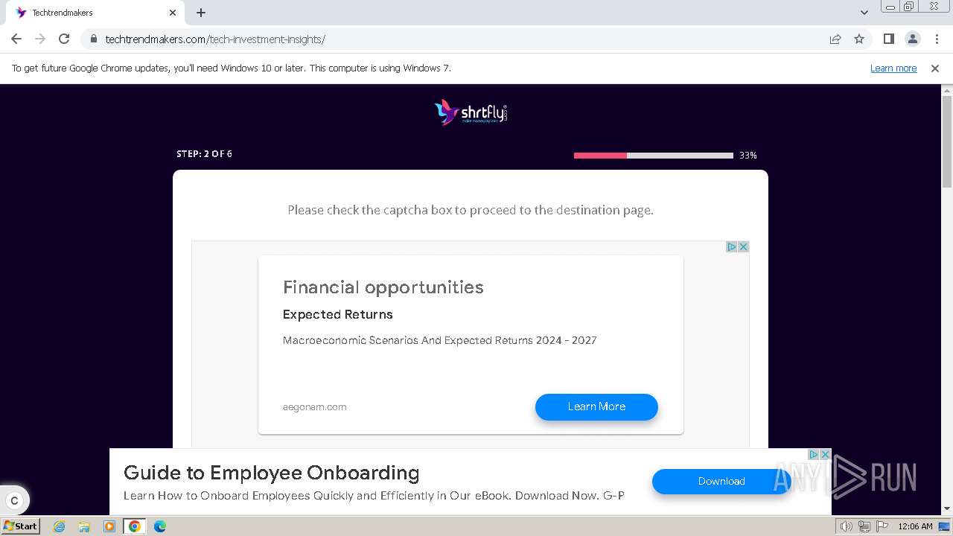Select the Techtrendmakers tab

tap(89, 13)
